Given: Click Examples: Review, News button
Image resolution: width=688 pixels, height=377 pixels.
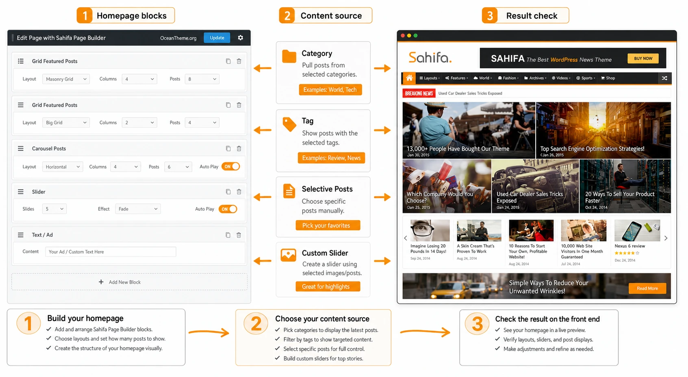Looking at the screenshot, I should [x=331, y=158].
